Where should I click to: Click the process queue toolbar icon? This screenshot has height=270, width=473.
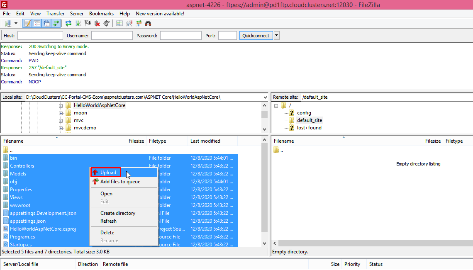point(78,23)
